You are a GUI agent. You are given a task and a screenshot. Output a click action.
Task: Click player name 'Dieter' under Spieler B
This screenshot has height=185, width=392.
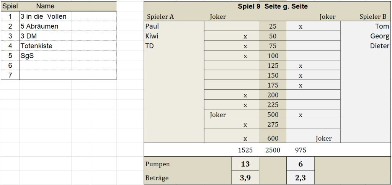tap(379, 46)
